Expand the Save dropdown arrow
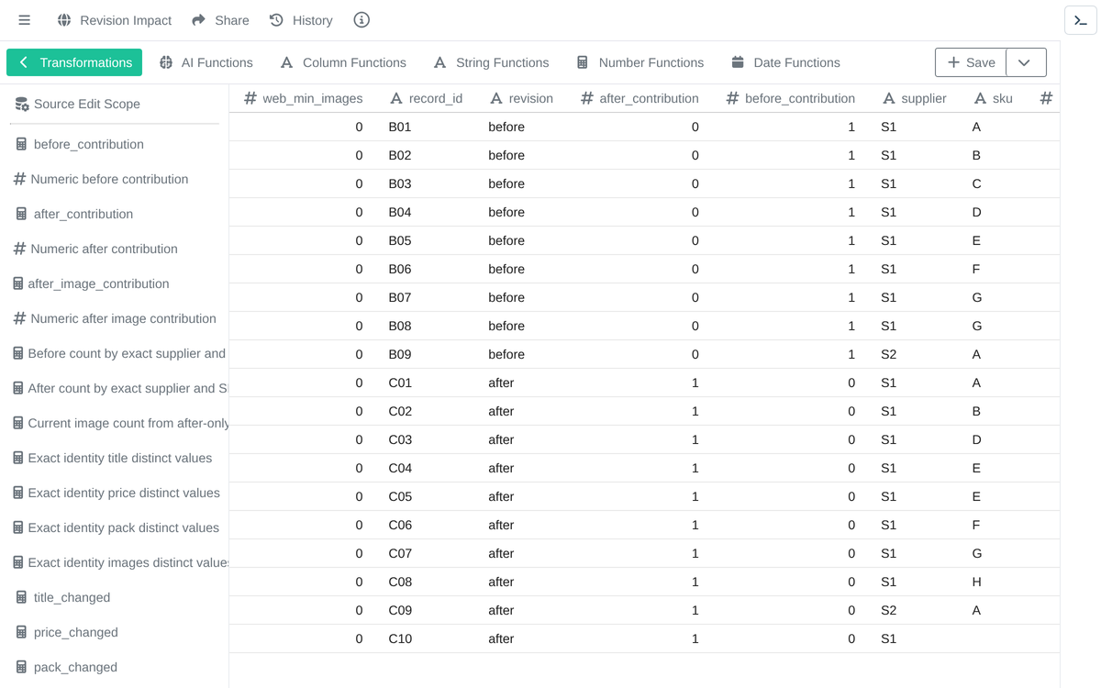This screenshot has width=1101, height=688. coord(1026,62)
